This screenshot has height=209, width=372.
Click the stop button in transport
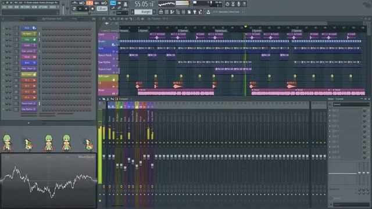click(86, 9)
